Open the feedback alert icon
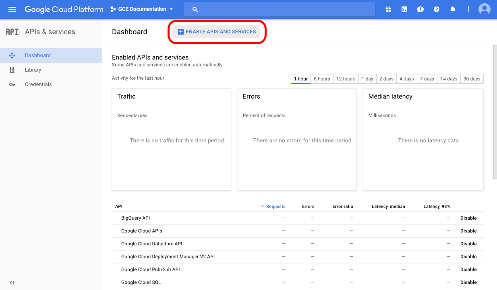This screenshot has height=290, width=497. click(420, 9)
